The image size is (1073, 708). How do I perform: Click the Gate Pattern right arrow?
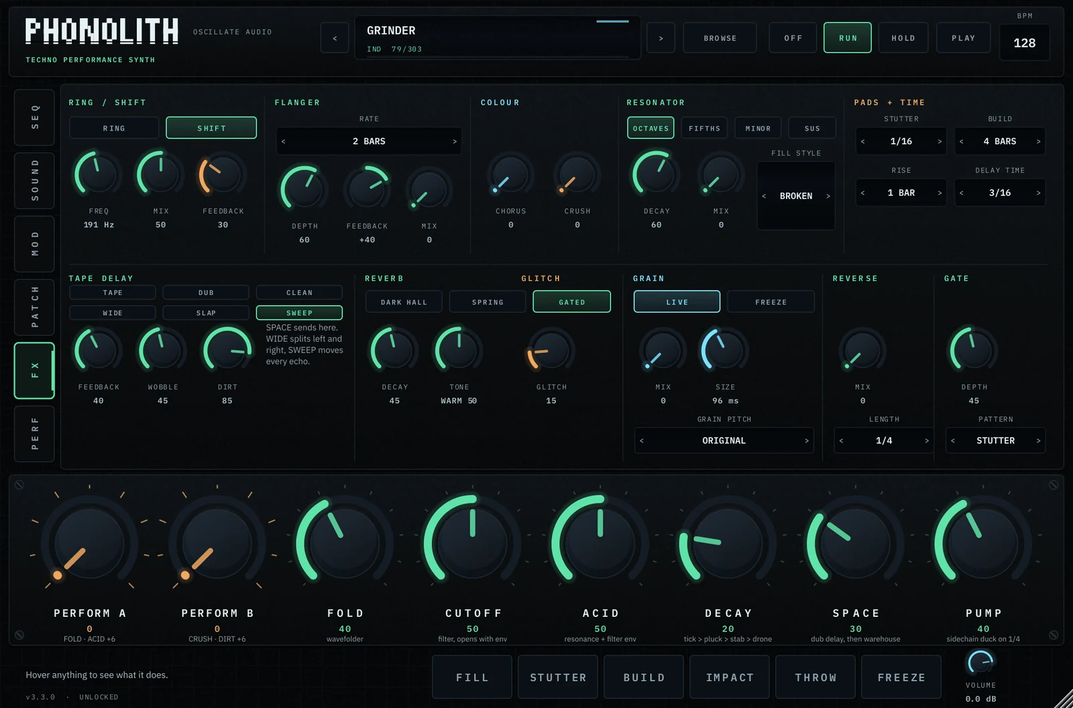click(x=1038, y=440)
